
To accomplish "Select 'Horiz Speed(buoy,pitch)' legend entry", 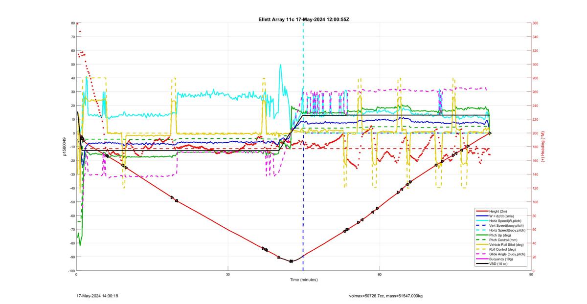I will [507, 230].
